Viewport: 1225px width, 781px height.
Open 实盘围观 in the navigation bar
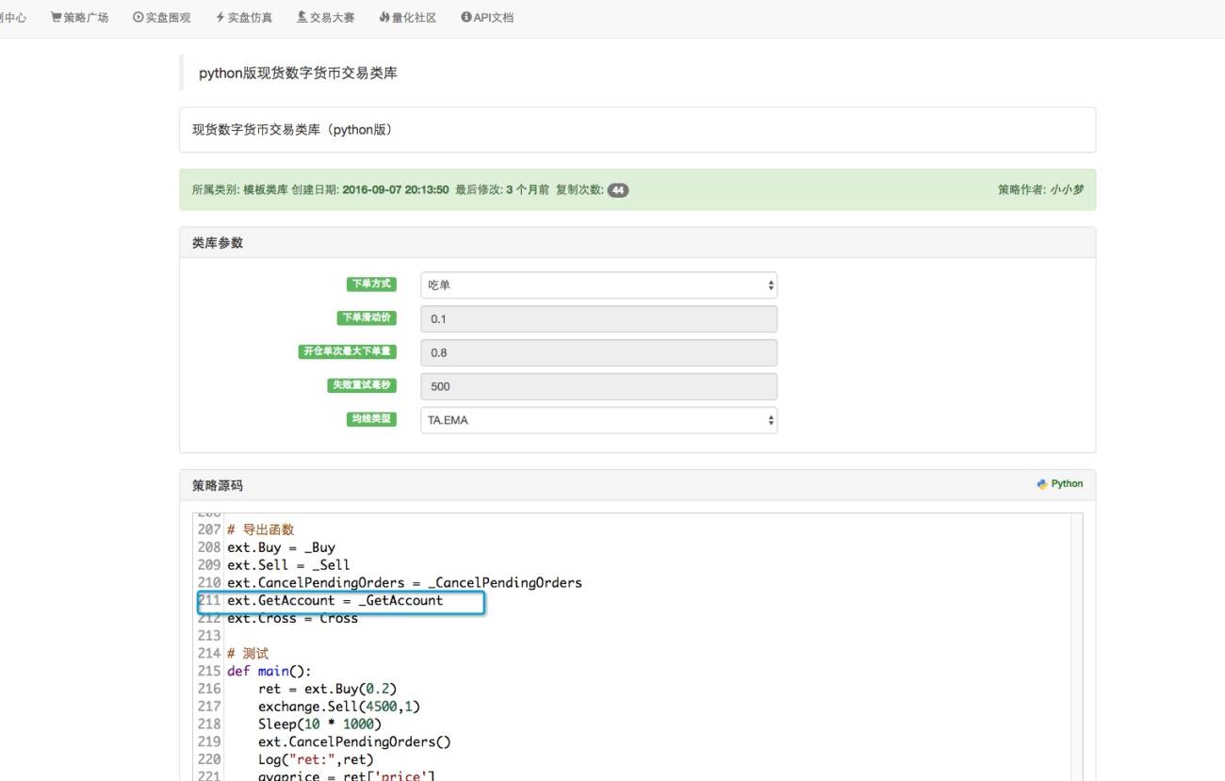click(x=162, y=17)
